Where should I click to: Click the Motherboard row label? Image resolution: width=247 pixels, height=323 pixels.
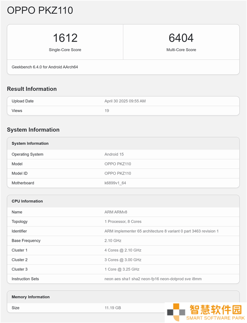pyautogui.click(x=23, y=183)
